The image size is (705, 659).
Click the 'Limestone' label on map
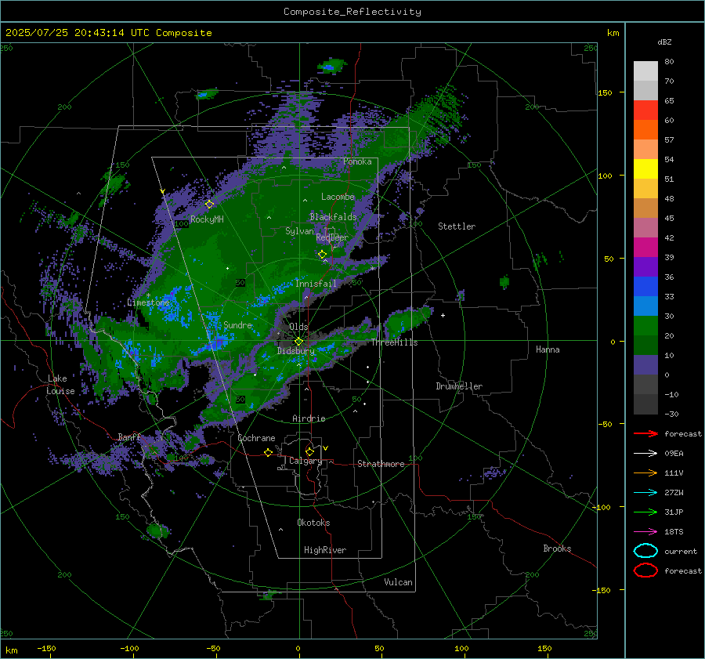coord(148,302)
